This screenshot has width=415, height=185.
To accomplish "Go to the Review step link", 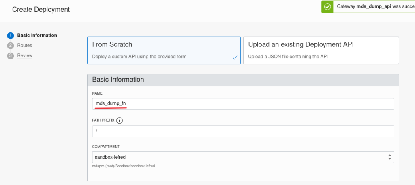I will point(25,55).
